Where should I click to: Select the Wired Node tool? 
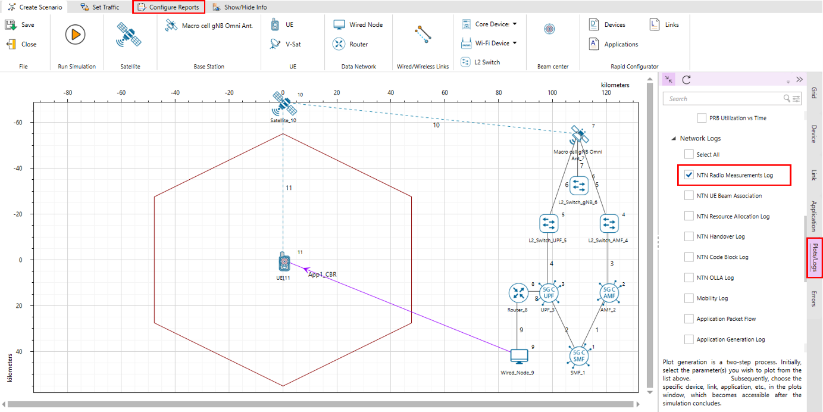tap(358, 25)
